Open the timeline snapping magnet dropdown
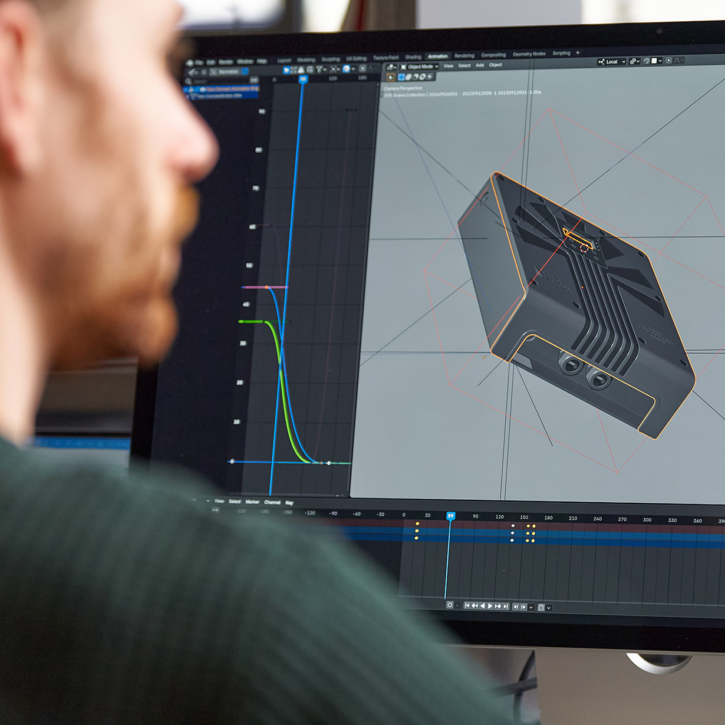The width and height of the screenshot is (725, 725). 548,608
